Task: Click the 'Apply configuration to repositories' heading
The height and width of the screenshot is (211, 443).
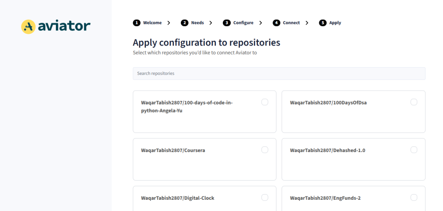Action: click(x=206, y=42)
